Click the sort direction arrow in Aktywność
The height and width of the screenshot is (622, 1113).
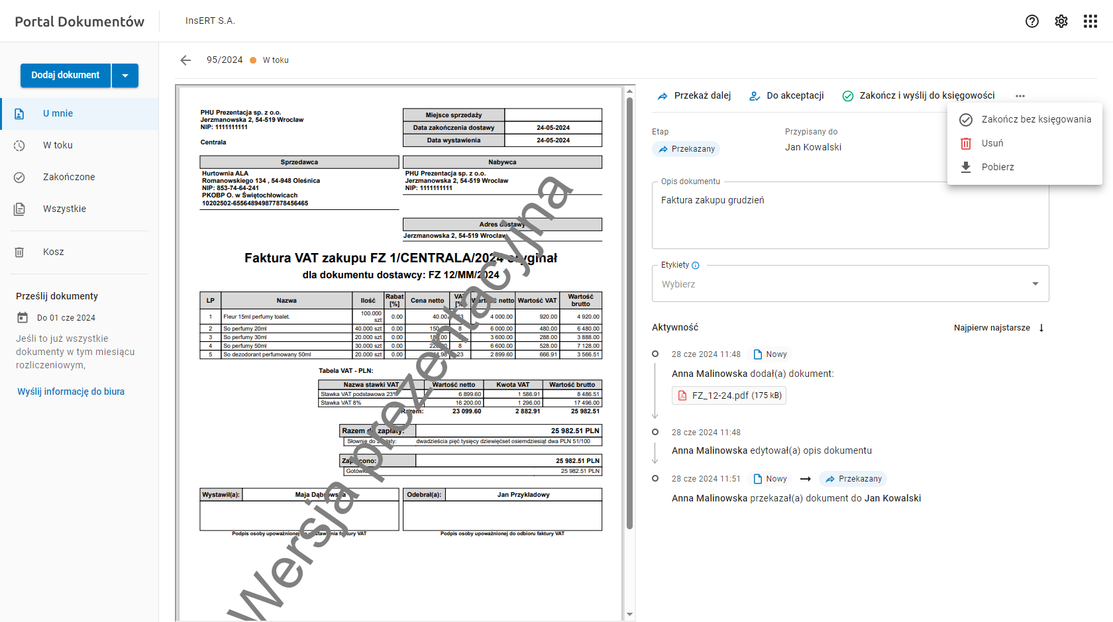pos(1041,328)
